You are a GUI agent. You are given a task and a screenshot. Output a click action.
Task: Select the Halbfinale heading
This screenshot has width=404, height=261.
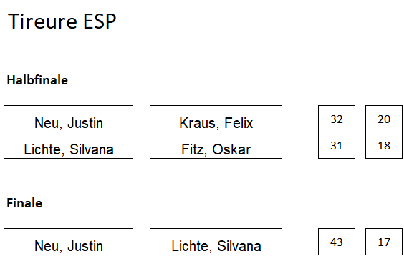37,80
